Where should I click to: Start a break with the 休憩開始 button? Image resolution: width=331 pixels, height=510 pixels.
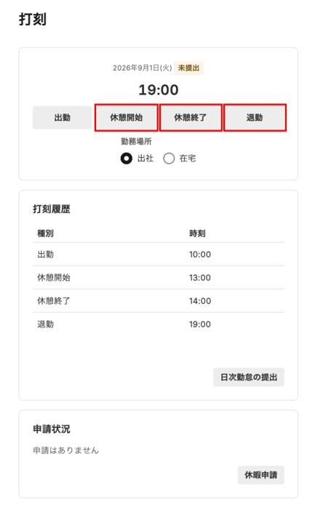click(x=126, y=117)
